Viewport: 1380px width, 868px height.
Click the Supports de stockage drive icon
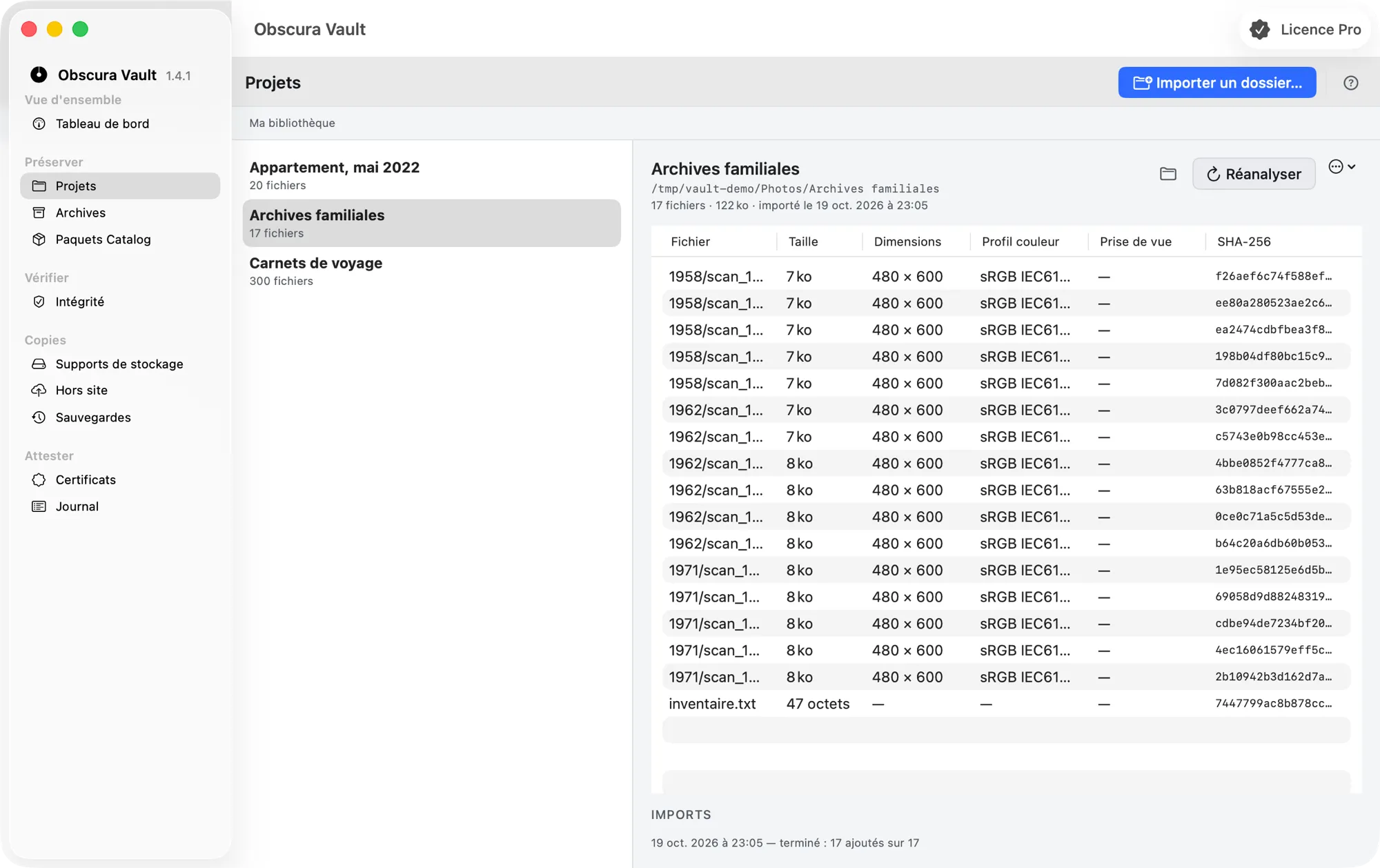(x=39, y=364)
